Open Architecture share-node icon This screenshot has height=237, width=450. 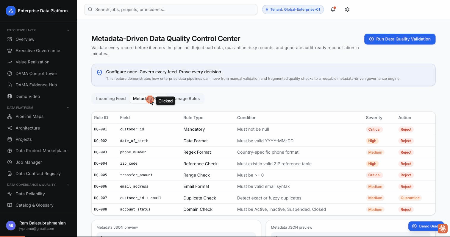[x=10, y=128]
